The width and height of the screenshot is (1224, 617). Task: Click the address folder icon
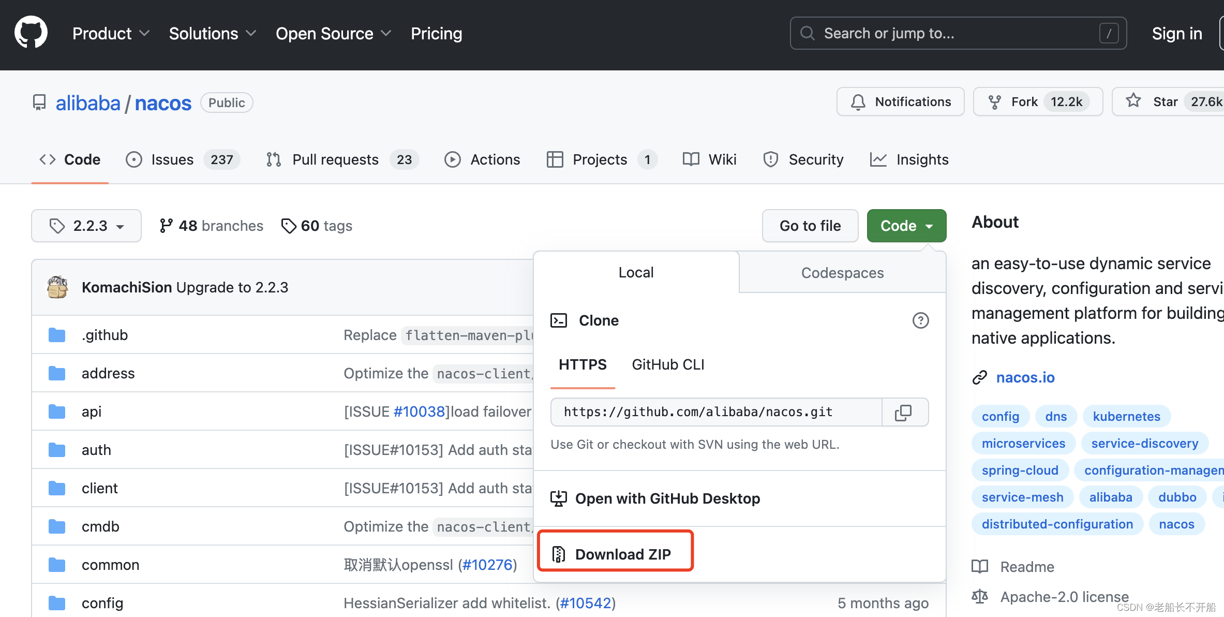(57, 373)
